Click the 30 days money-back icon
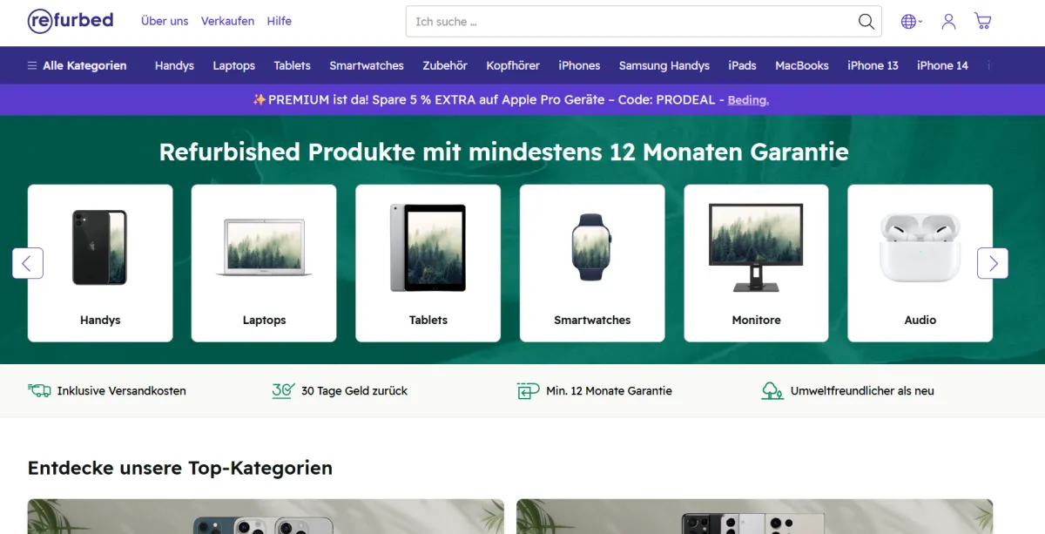Screen dimensions: 1045x534 tap(283, 391)
